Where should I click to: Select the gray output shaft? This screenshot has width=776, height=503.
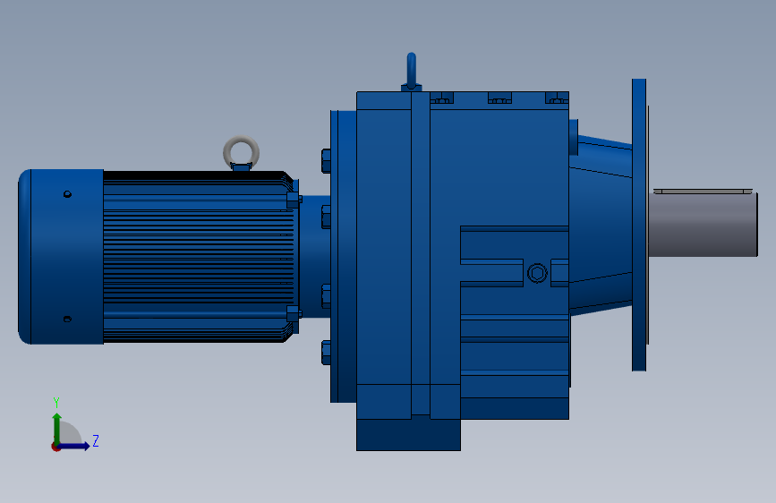click(703, 225)
